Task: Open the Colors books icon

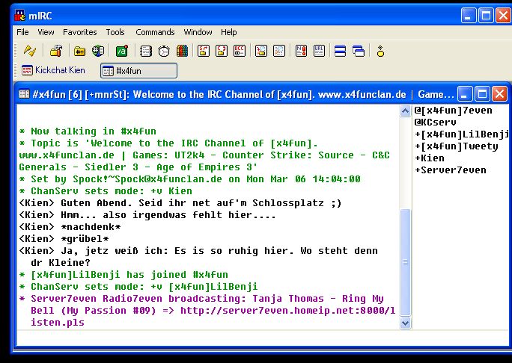Action: (x=182, y=51)
